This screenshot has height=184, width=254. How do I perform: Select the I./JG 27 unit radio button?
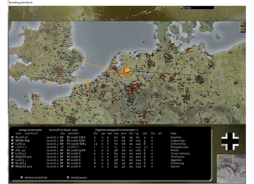13,153
